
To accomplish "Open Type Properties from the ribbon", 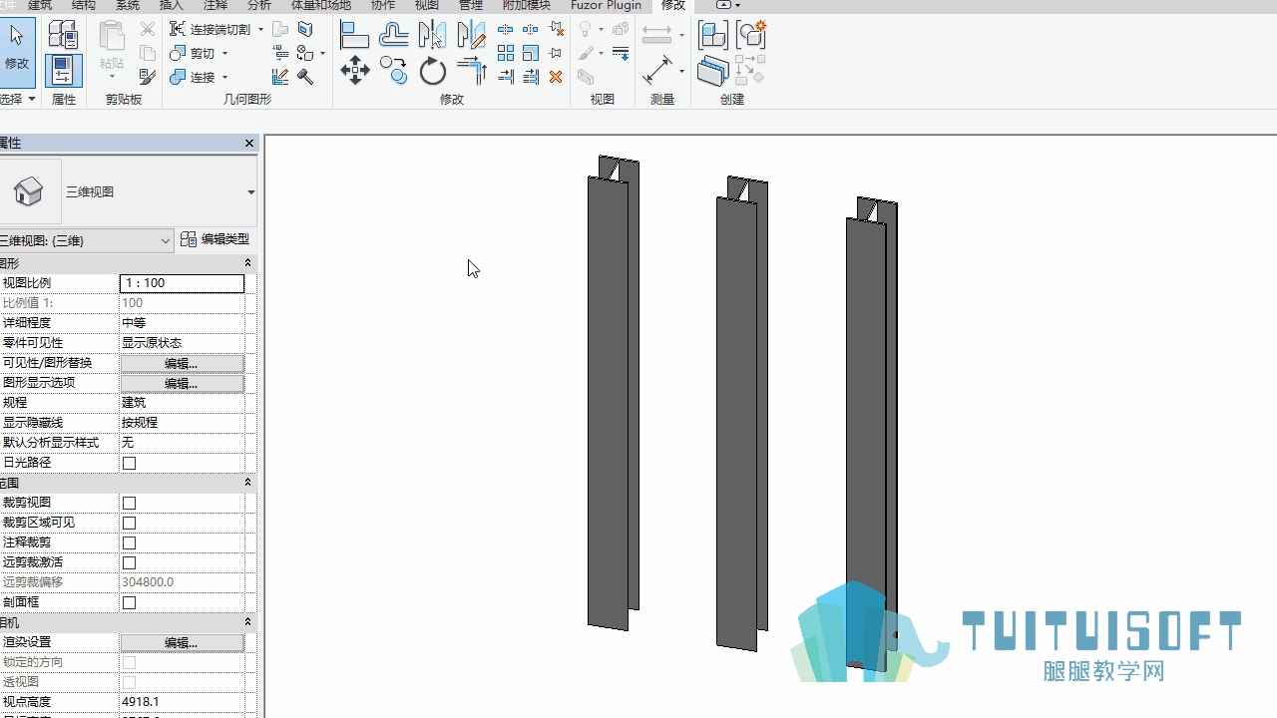I will 62,35.
